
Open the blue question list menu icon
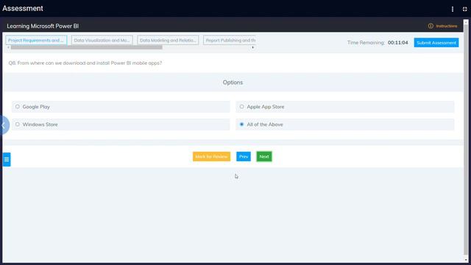point(7,159)
